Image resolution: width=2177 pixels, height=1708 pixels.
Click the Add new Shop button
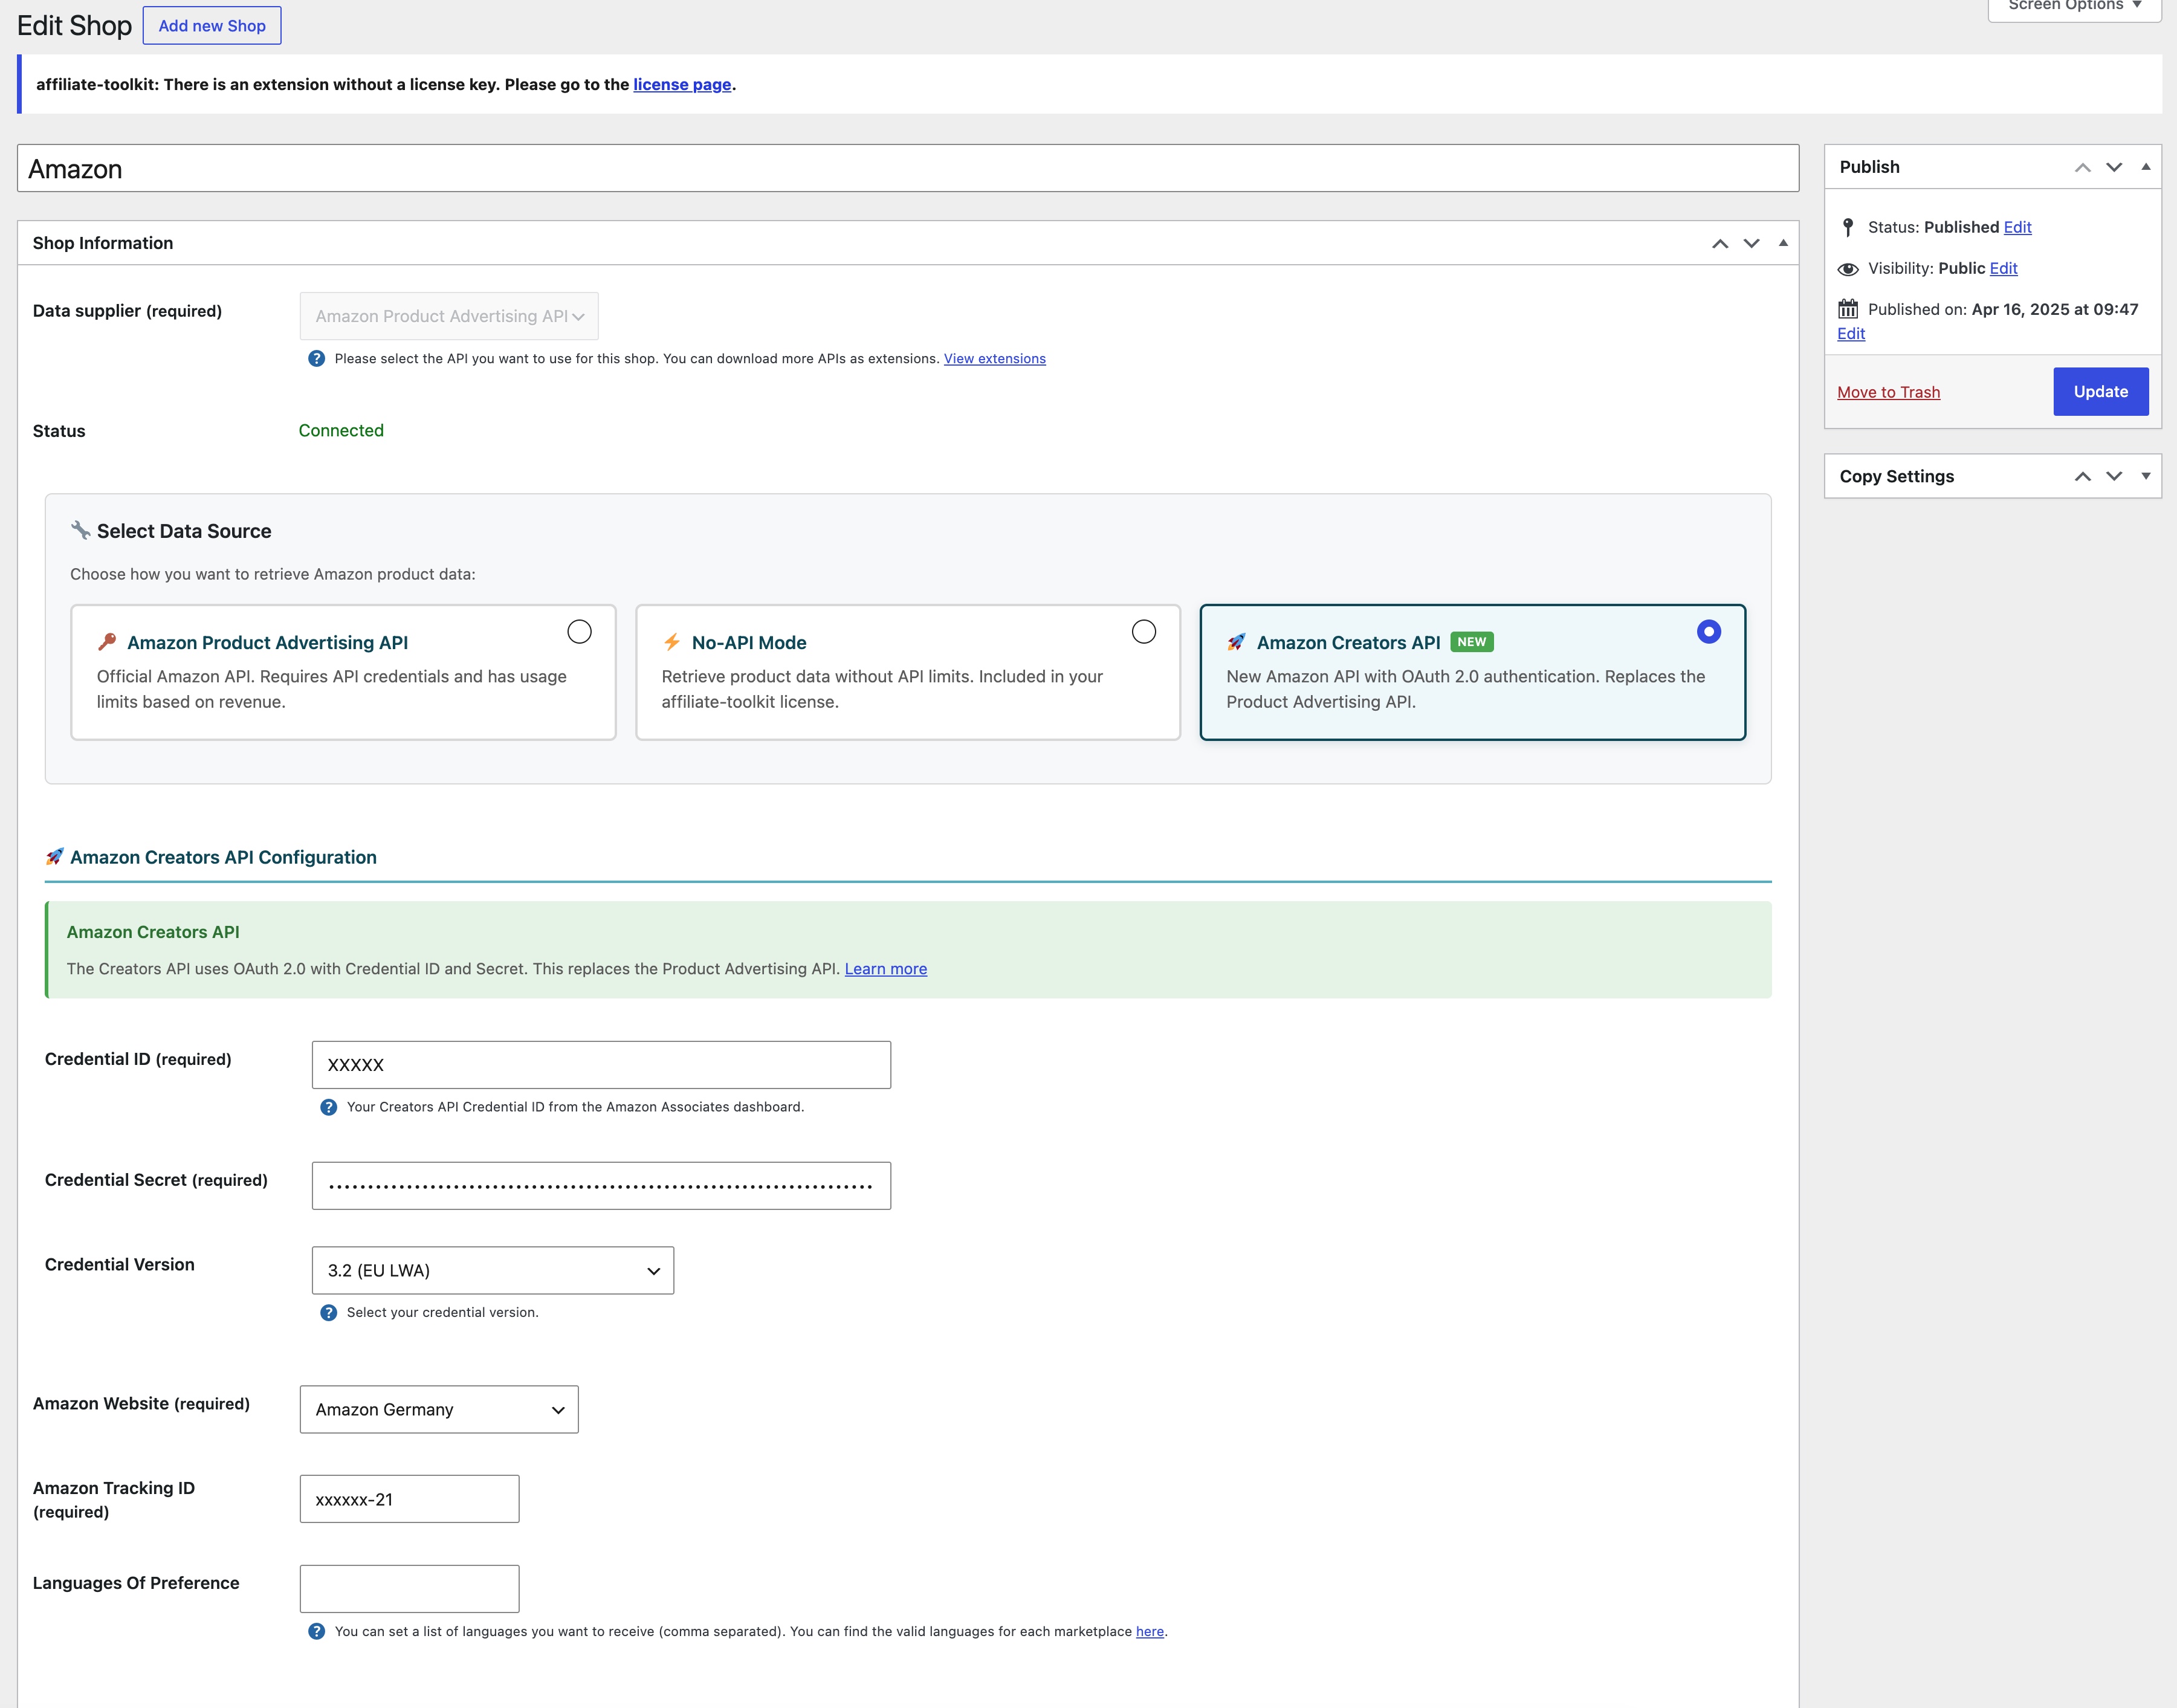click(x=212, y=26)
